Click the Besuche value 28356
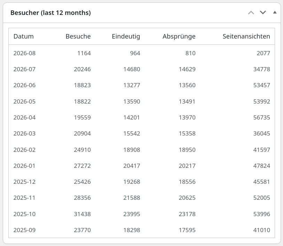This screenshot has height=246, width=283. pos(82,198)
